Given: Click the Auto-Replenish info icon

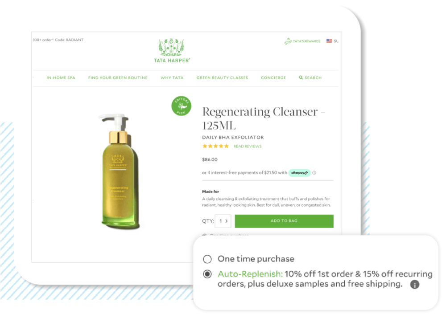Looking at the screenshot, I should [x=415, y=284].
